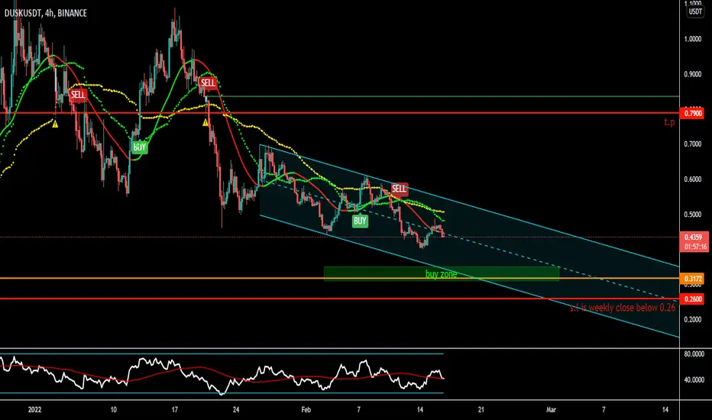Click the 0.5000 price axis label

(693, 215)
